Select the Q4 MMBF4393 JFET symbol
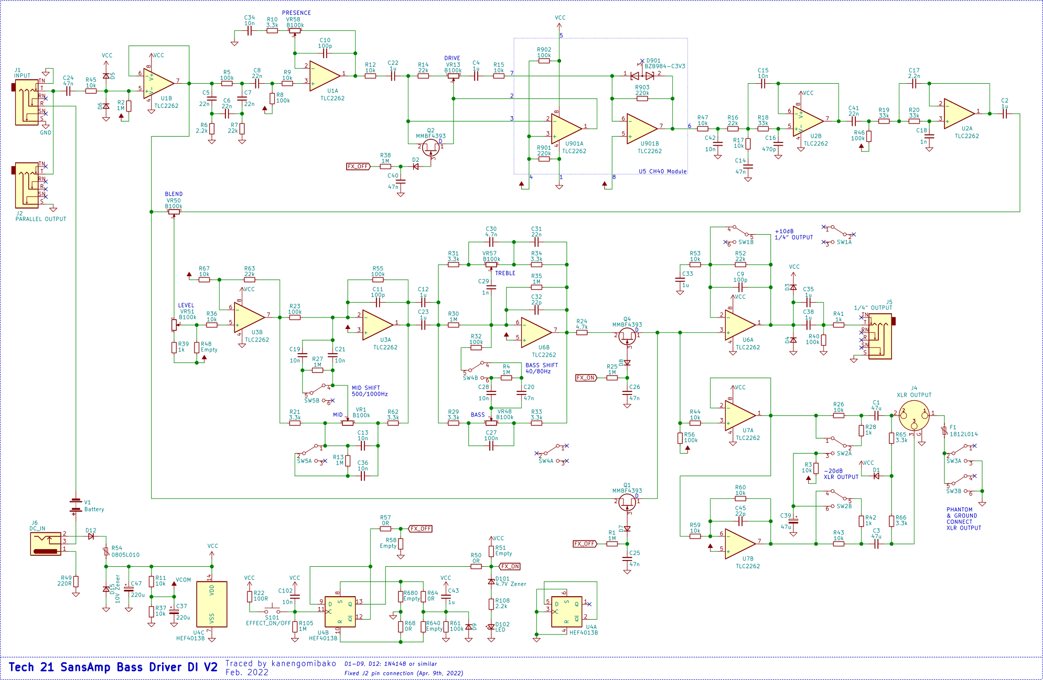The image size is (1043, 680). (627, 336)
